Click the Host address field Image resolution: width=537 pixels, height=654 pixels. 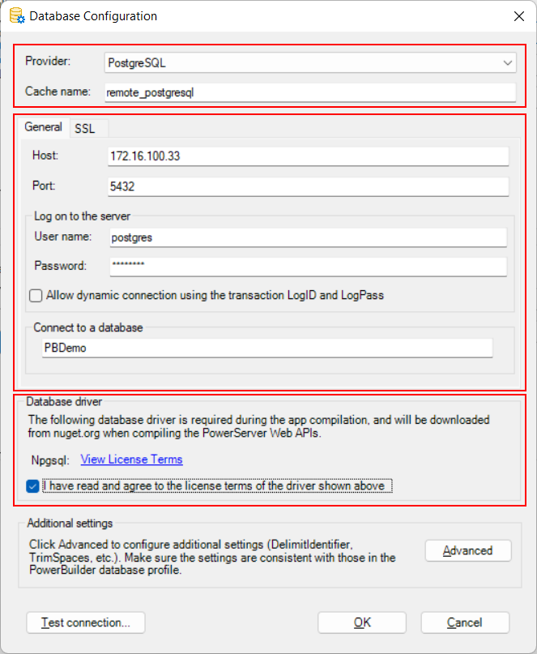[x=308, y=156]
